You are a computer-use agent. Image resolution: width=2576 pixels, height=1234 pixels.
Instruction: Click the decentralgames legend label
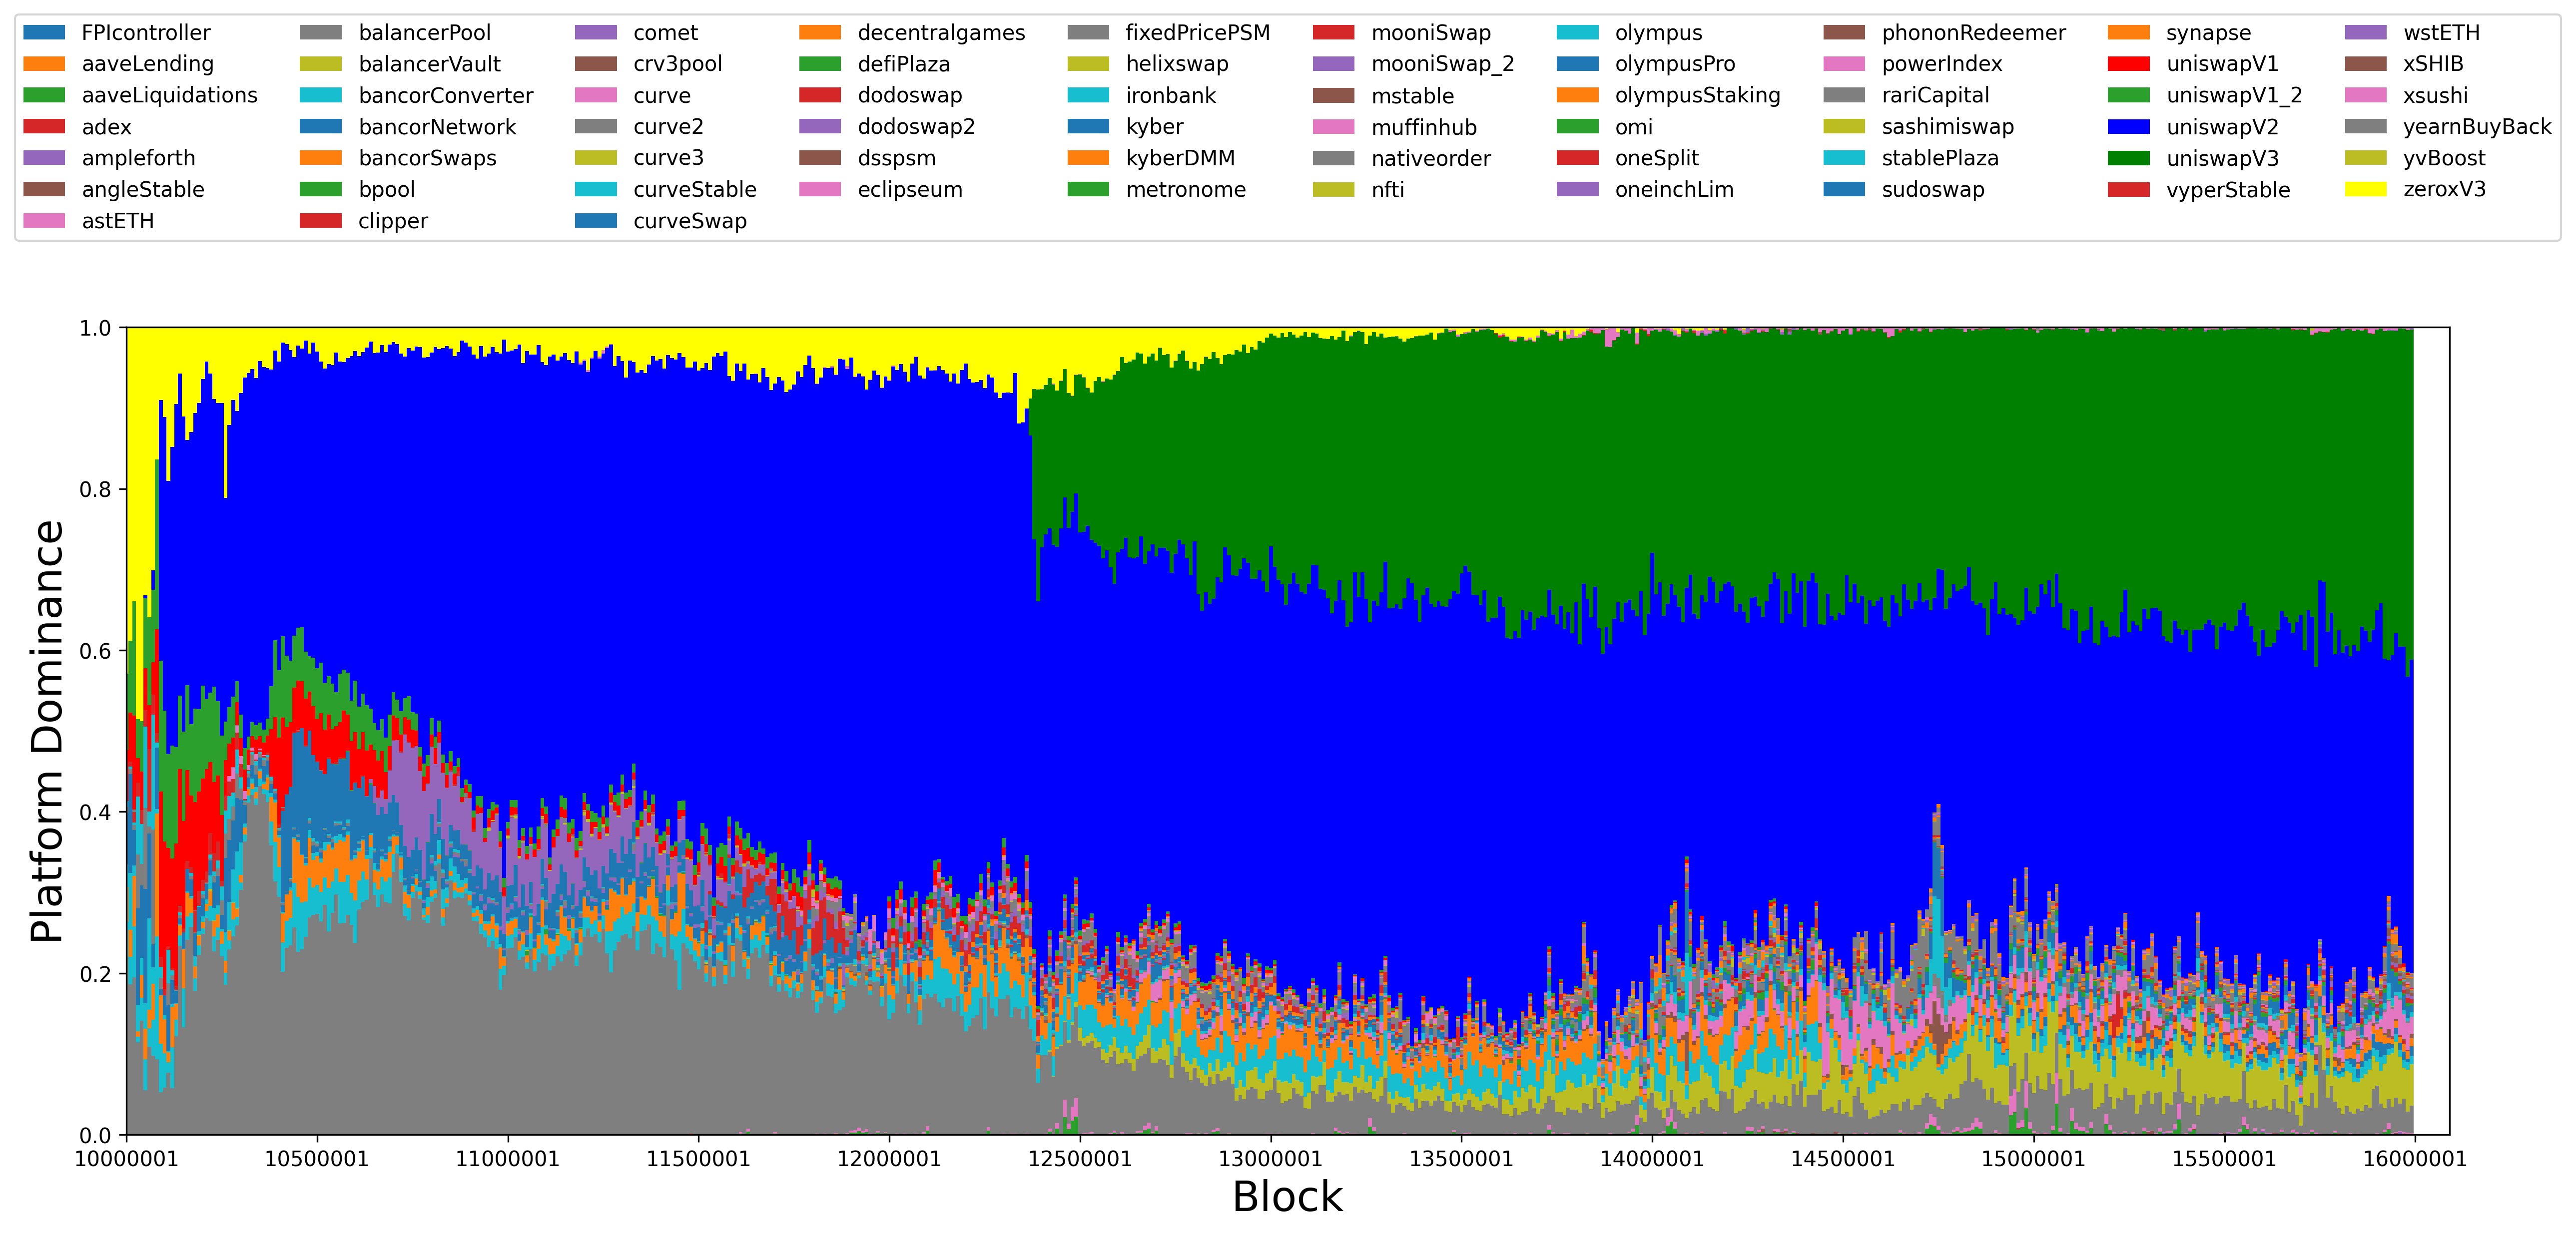click(x=941, y=33)
